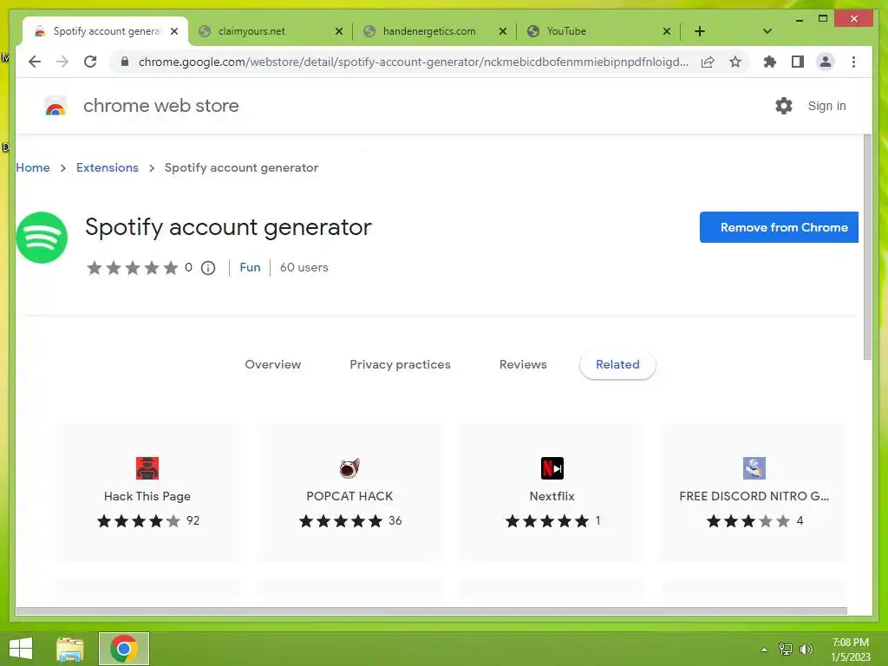Open the Nextflix title
This screenshot has width=888, height=666.
(x=552, y=496)
